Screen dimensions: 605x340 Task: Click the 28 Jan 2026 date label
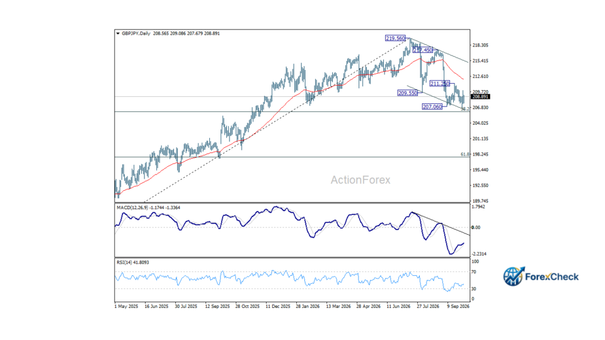point(308,307)
